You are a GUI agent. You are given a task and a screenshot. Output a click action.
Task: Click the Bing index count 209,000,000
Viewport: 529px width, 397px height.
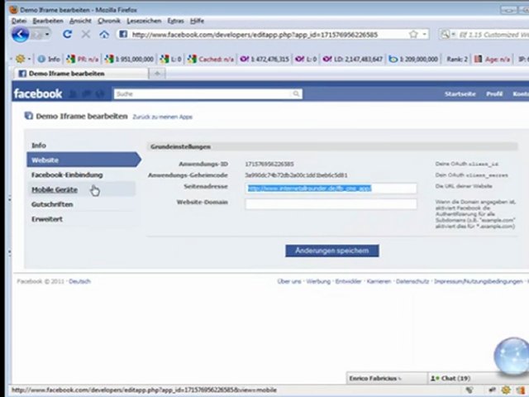(x=413, y=59)
